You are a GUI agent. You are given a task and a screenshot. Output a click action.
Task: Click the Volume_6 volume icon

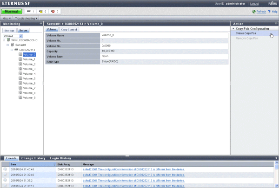[20, 83]
